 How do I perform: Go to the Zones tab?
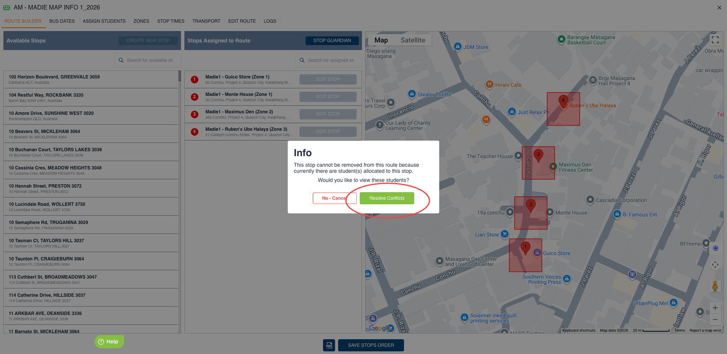[141, 21]
